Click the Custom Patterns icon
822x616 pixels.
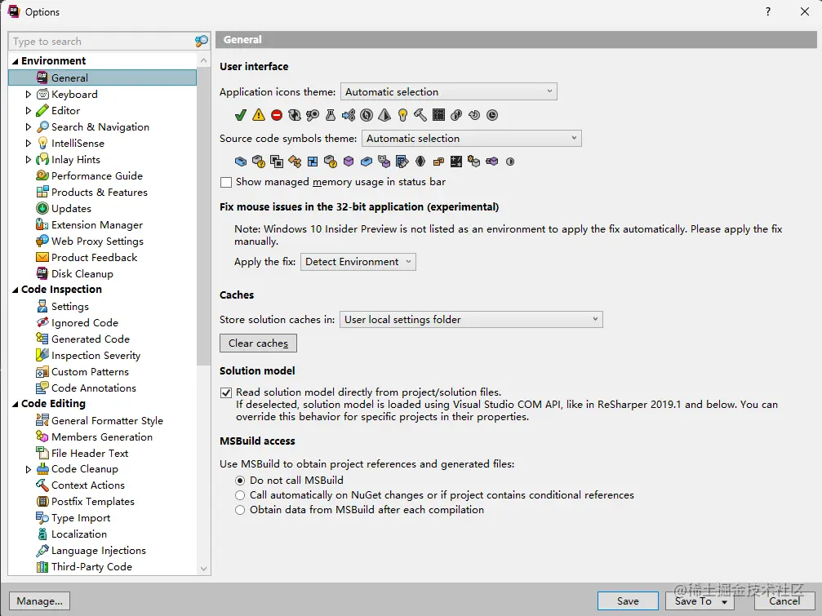[x=42, y=372]
